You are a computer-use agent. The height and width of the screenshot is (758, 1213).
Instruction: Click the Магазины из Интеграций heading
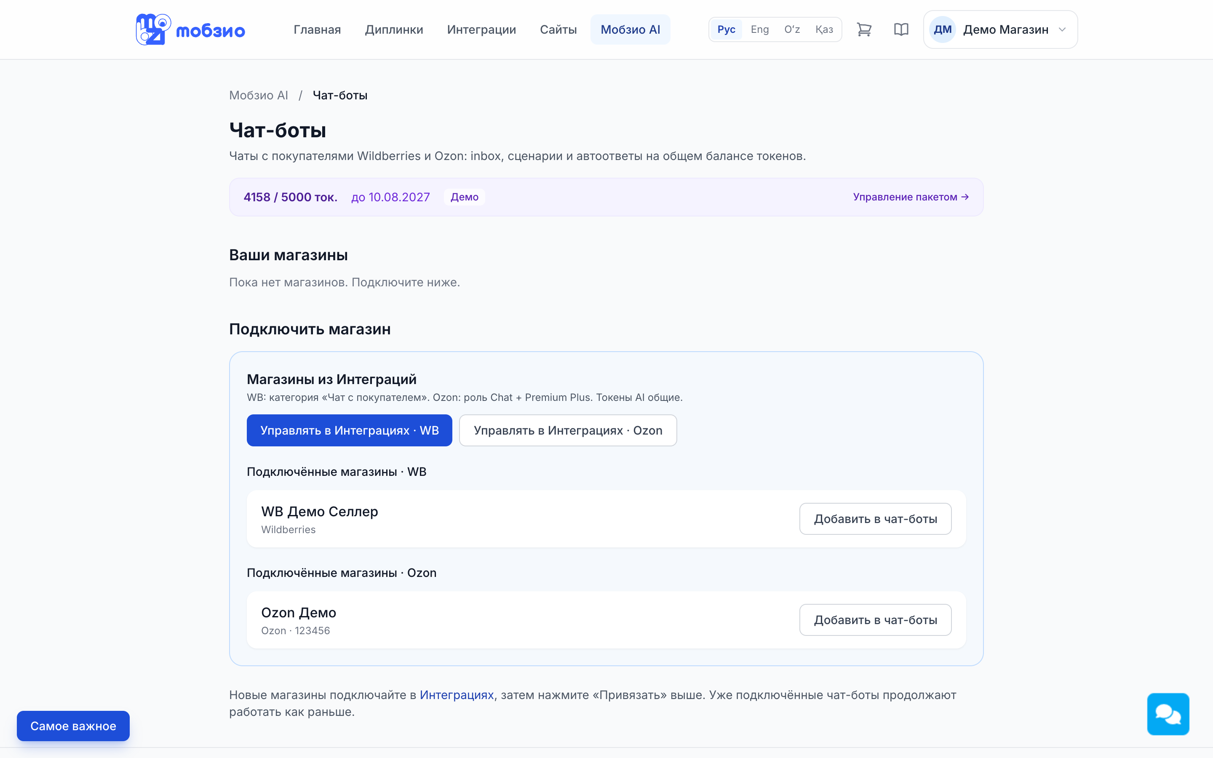pyautogui.click(x=331, y=379)
